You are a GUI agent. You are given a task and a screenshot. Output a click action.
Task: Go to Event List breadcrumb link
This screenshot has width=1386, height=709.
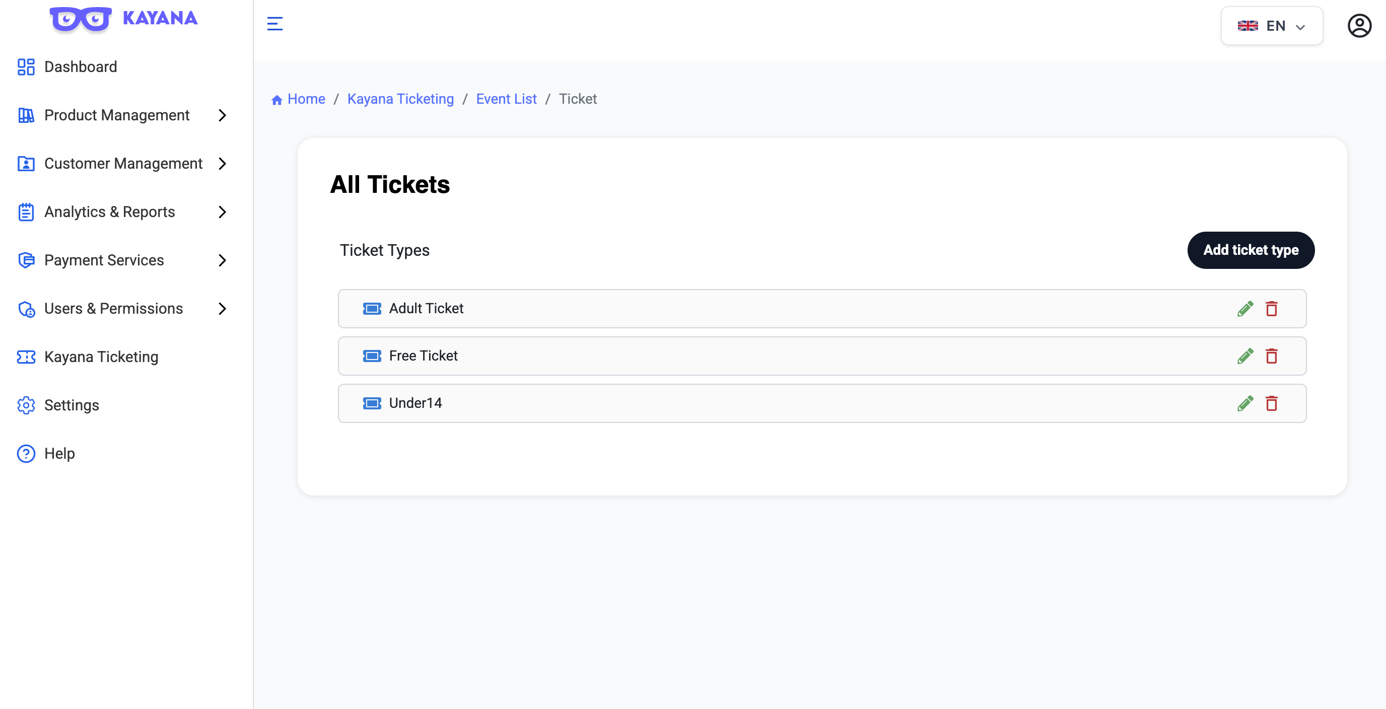[x=506, y=99]
